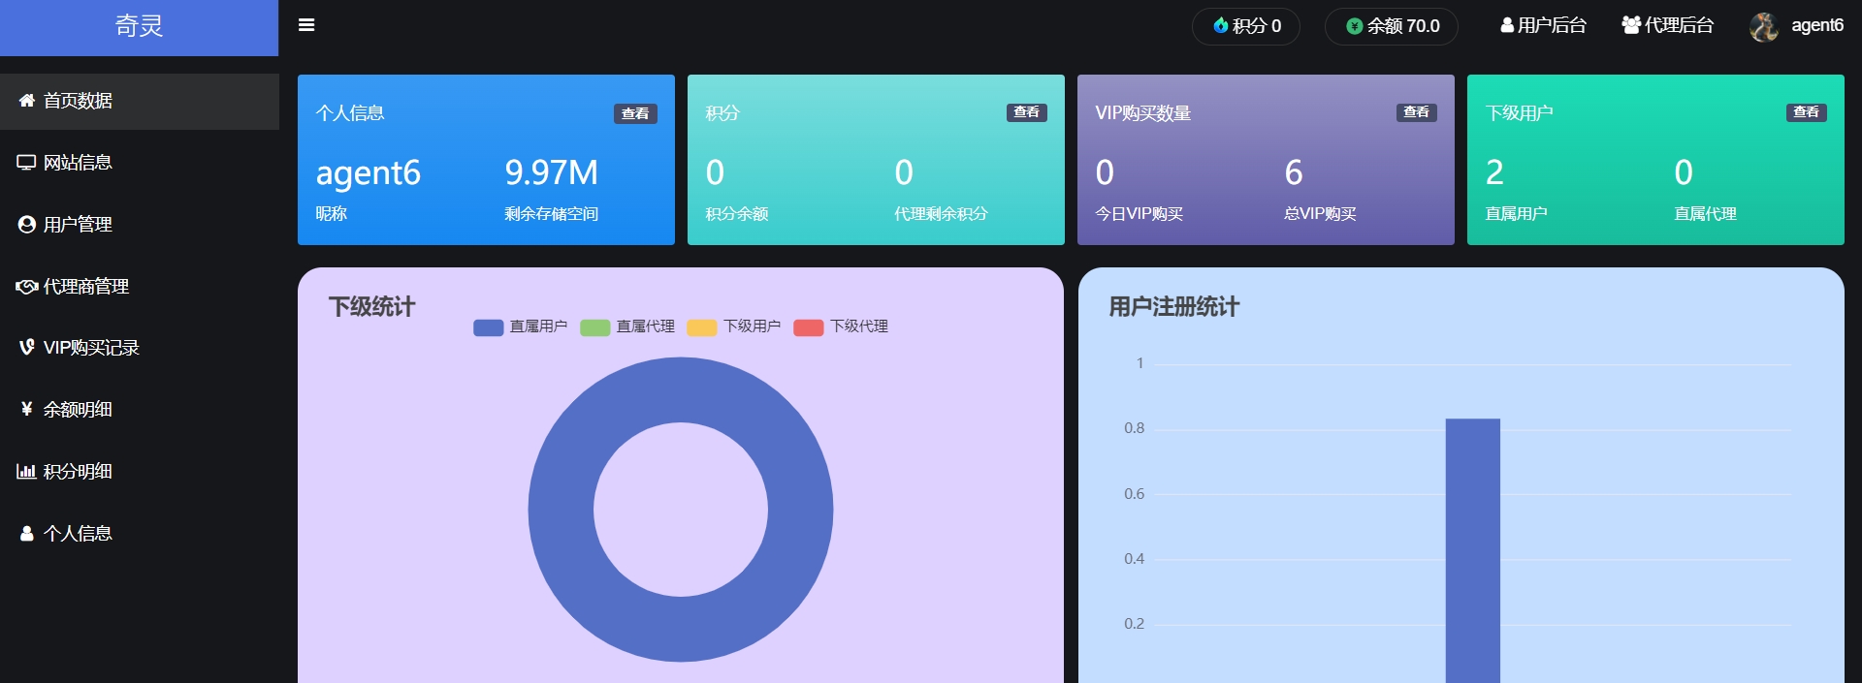The image size is (1862, 683).
Task: Click the blue donut chart ring
Action: tap(561, 510)
